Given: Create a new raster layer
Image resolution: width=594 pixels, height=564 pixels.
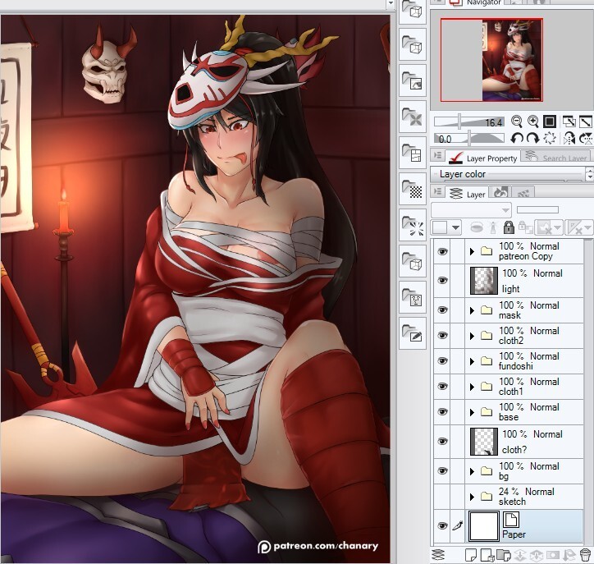Looking at the screenshot, I should [471, 555].
